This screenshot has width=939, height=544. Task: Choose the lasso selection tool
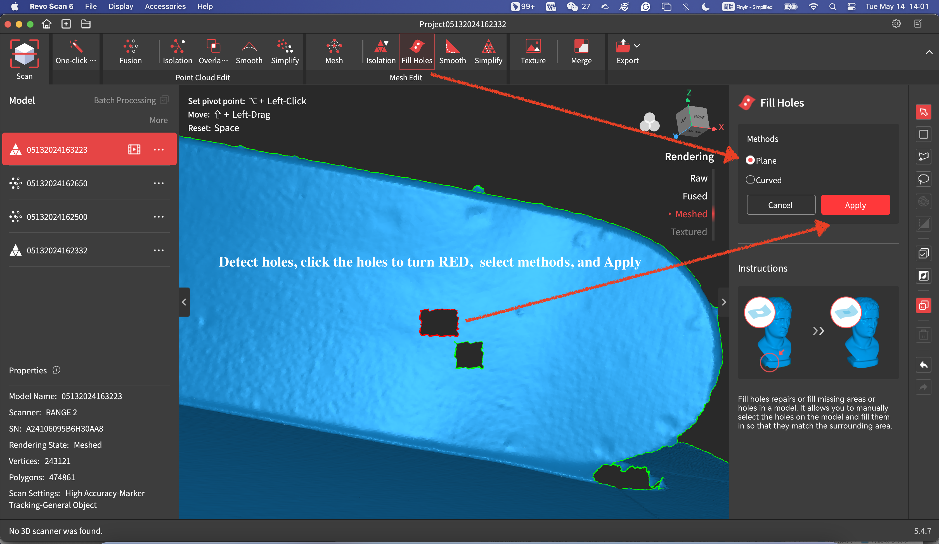pyautogui.click(x=923, y=179)
